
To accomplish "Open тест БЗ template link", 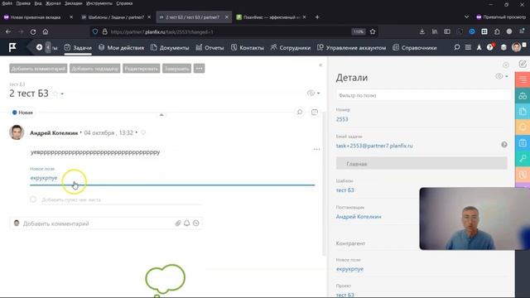I will pyautogui.click(x=344, y=190).
